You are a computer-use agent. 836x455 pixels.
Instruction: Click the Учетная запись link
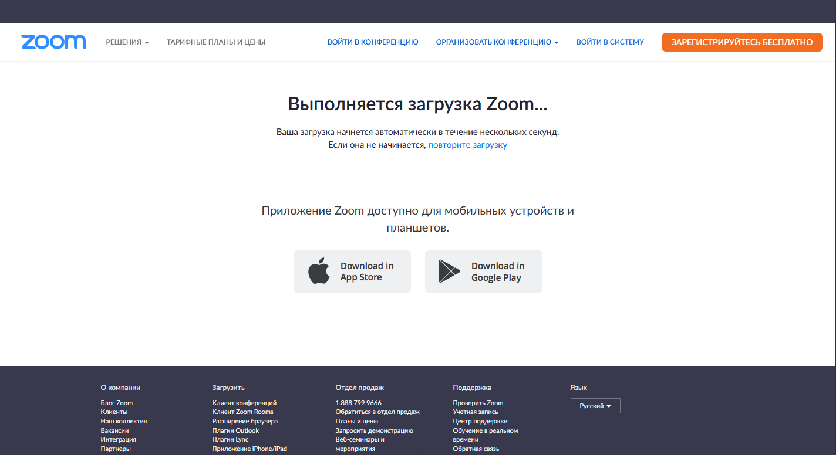tap(476, 412)
